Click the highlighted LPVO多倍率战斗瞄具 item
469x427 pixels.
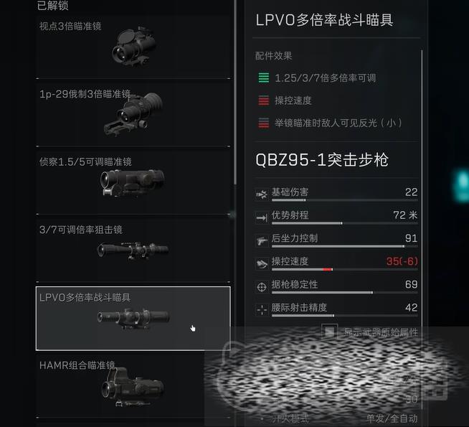coord(133,319)
